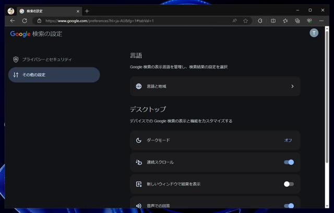Click the description text under デスクトップ heading
The image size is (334, 213).
[181, 121]
